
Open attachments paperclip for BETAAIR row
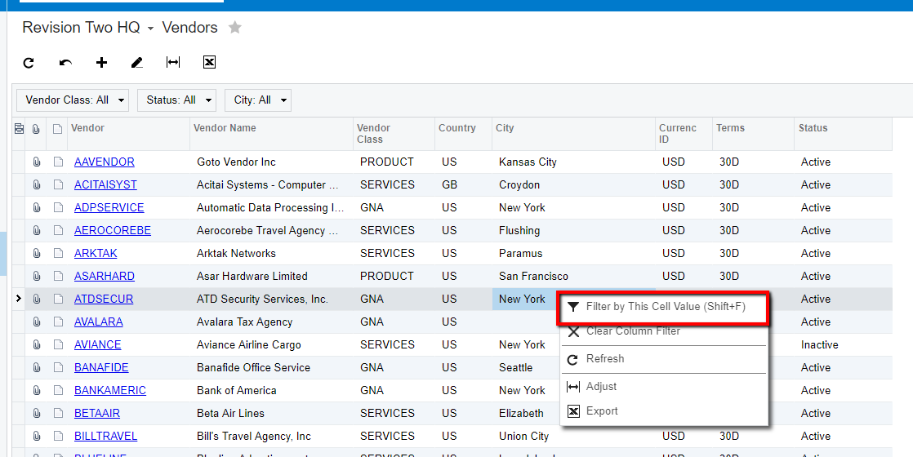click(x=36, y=413)
